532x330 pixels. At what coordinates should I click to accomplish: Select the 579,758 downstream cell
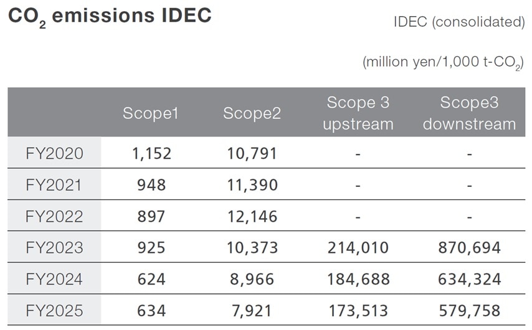(469, 311)
